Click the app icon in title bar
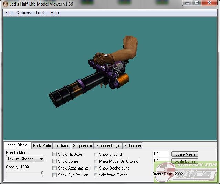The height and width of the screenshot is (184, 220). click(x=5, y=4)
